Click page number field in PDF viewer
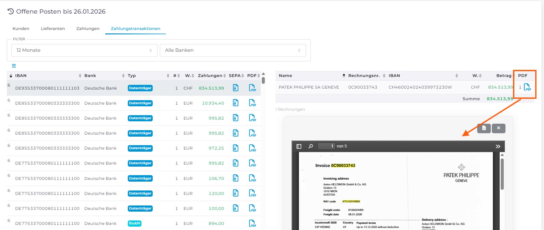 coord(326,146)
